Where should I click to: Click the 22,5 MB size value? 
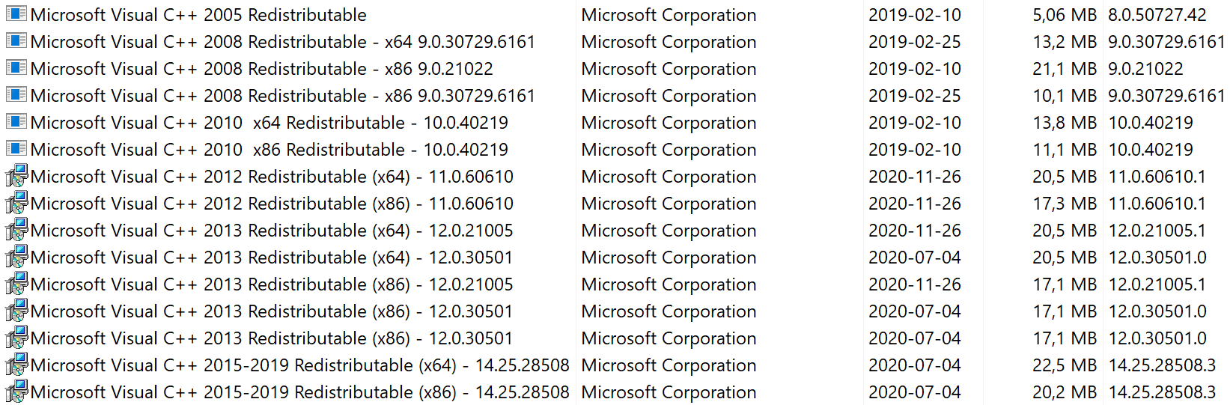click(1064, 365)
